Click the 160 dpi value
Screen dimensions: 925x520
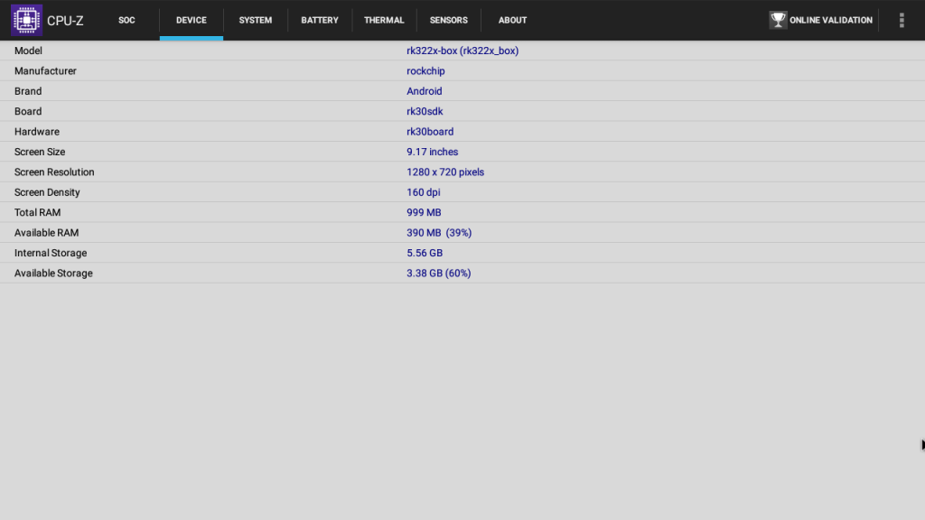424,192
